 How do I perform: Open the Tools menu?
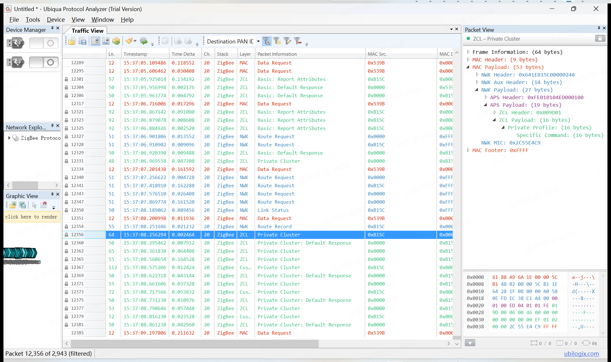point(33,20)
